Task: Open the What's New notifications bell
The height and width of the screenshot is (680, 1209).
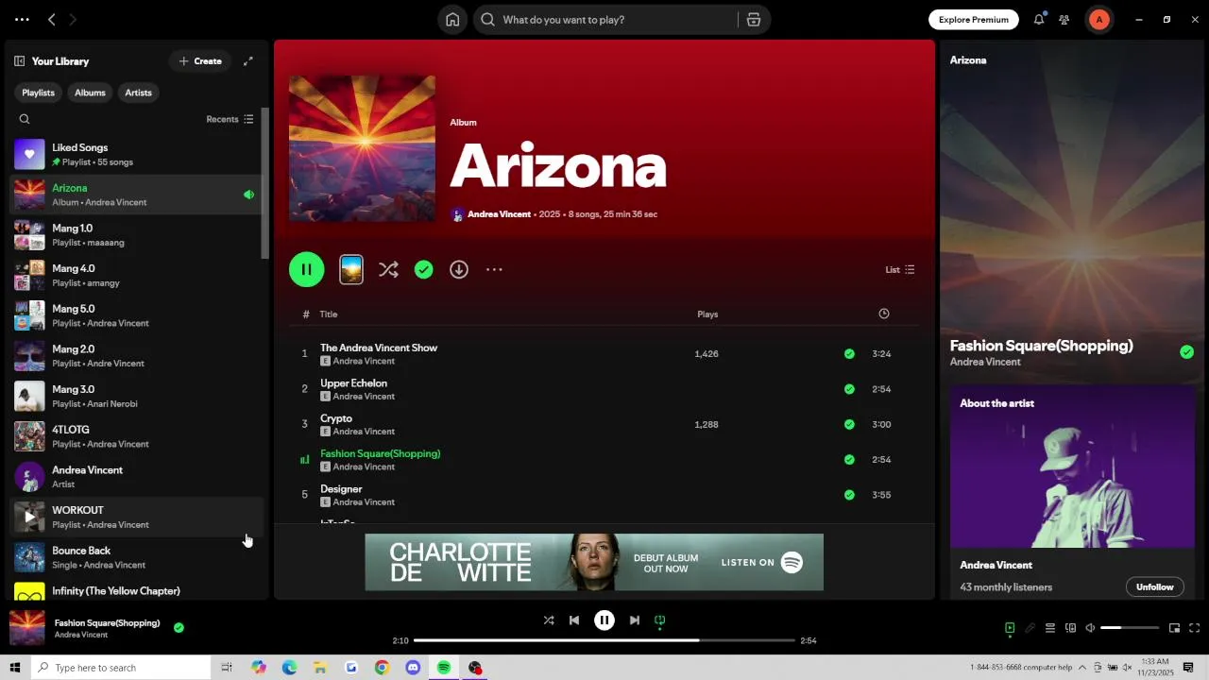Action: pos(1039,20)
